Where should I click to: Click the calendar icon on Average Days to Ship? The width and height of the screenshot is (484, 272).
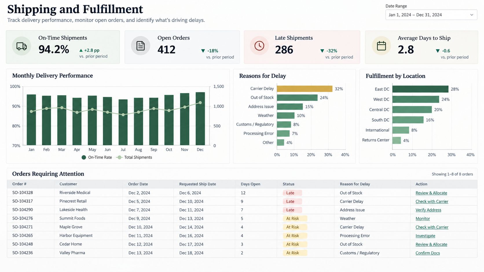click(381, 46)
